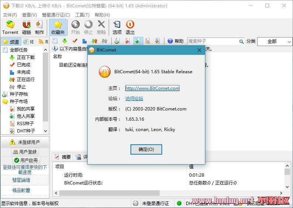Click the 搜索种子 search field
The width and height of the screenshot is (293, 208).
click(213, 41)
